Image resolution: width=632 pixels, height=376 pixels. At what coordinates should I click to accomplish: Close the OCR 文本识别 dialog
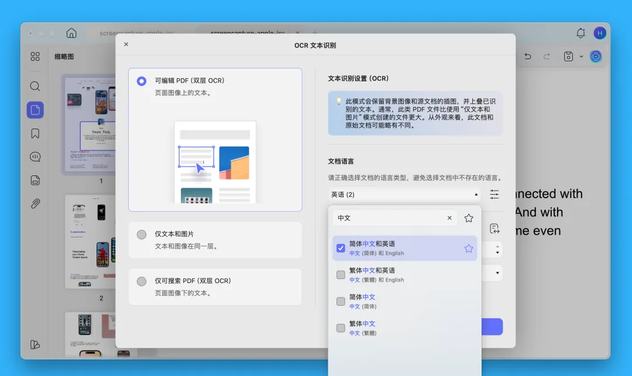point(126,44)
